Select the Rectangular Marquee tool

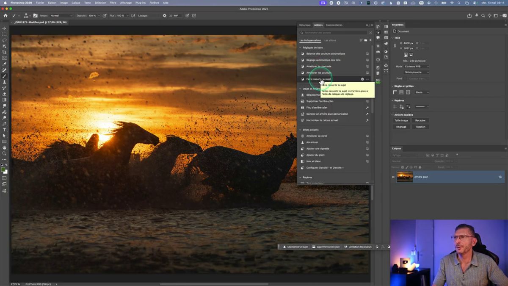click(x=4, y=34)
